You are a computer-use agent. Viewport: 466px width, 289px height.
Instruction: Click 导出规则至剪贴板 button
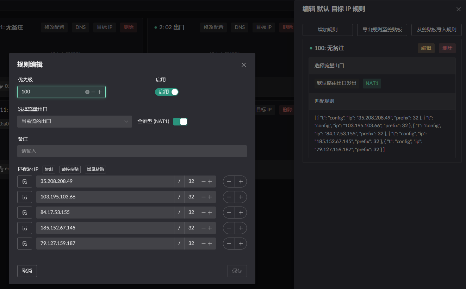[382, 30]
